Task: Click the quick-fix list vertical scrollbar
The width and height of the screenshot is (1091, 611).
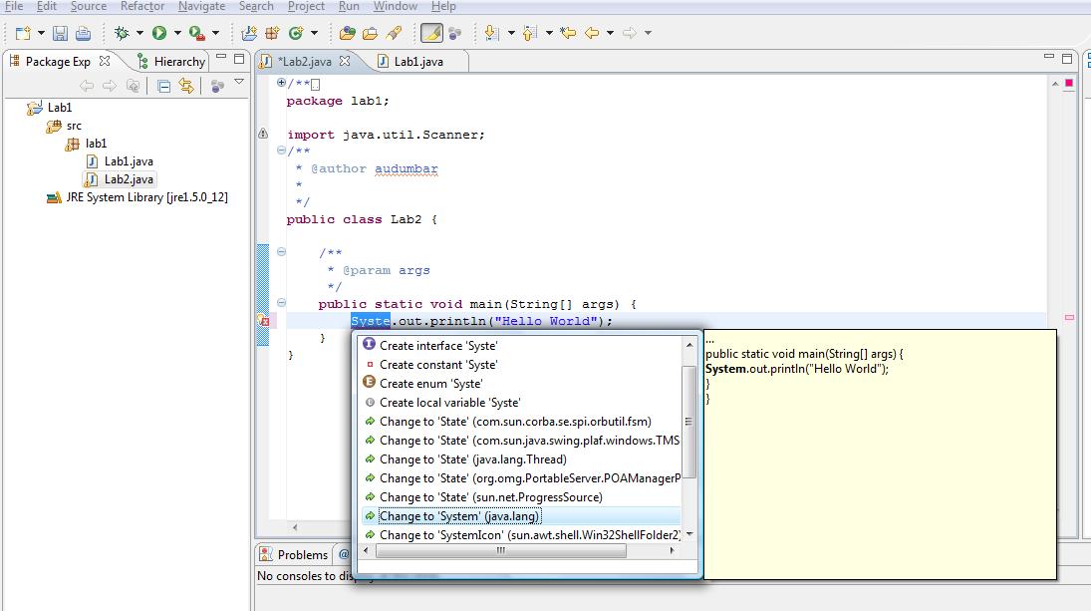Action: click(688, 422)
